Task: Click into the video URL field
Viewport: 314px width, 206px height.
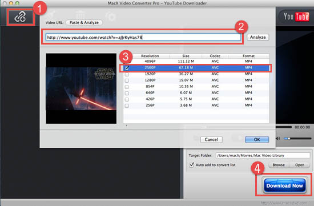Action: click(143, 37)
